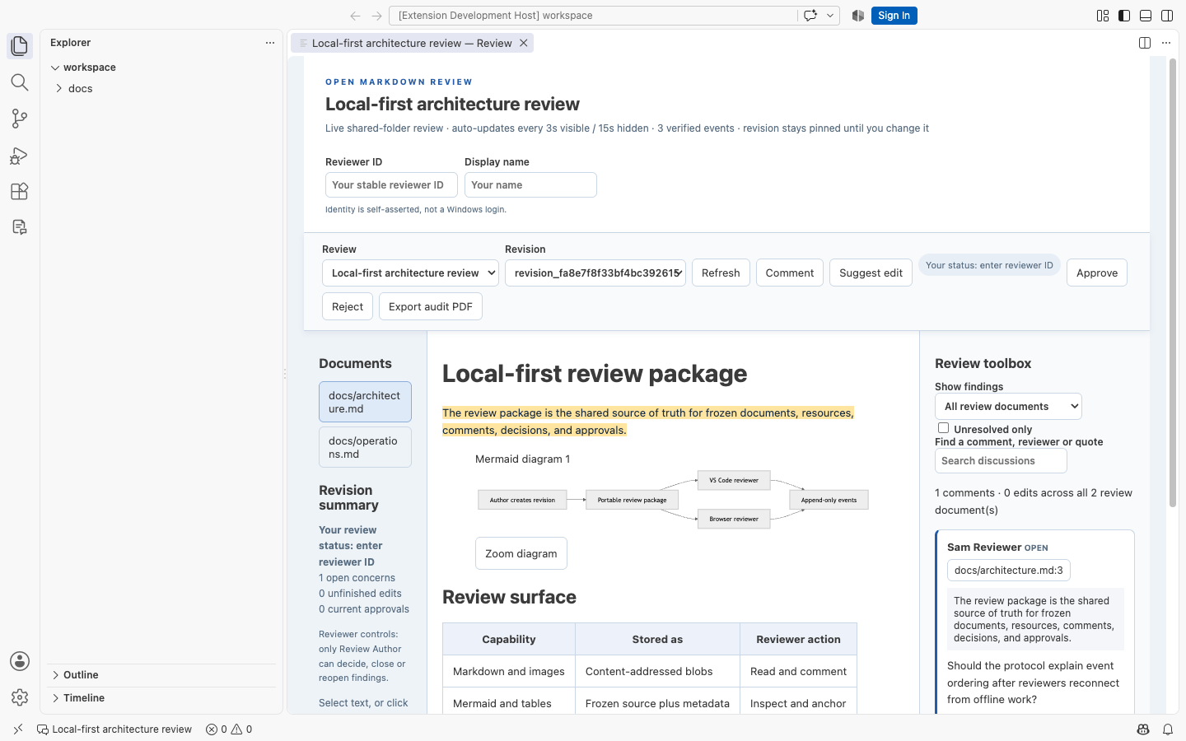Image resolution: width=1186 pixels, height=741 pixels.
Task: Split the editor to the right
Action: click(1145, 43)
